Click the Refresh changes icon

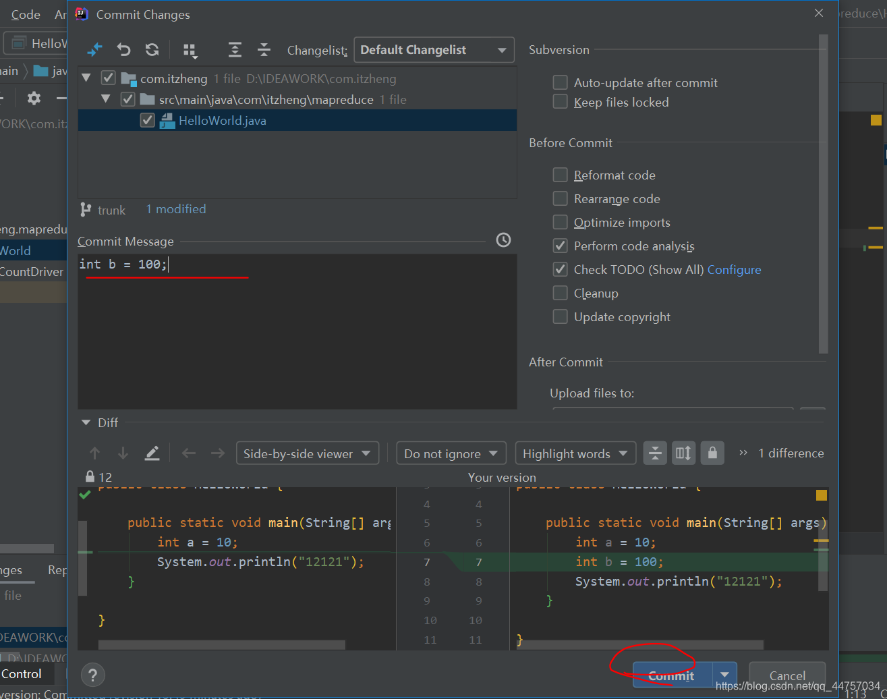[x=152, y=50]
